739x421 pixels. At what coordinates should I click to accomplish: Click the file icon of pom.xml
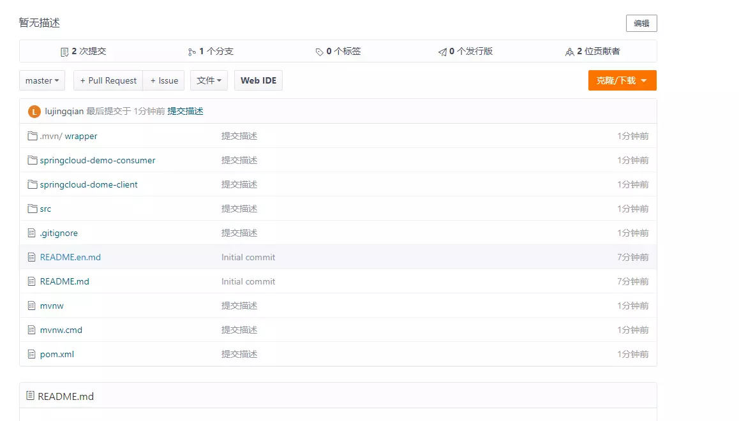(x=31, y=354)
